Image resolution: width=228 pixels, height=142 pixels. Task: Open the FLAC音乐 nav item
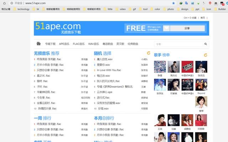79,44
